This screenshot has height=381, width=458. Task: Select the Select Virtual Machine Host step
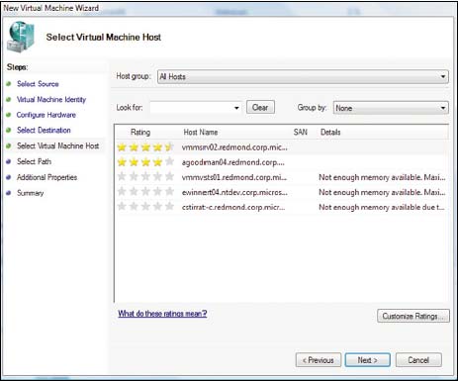pyautogui.click(x=58, y=145)
